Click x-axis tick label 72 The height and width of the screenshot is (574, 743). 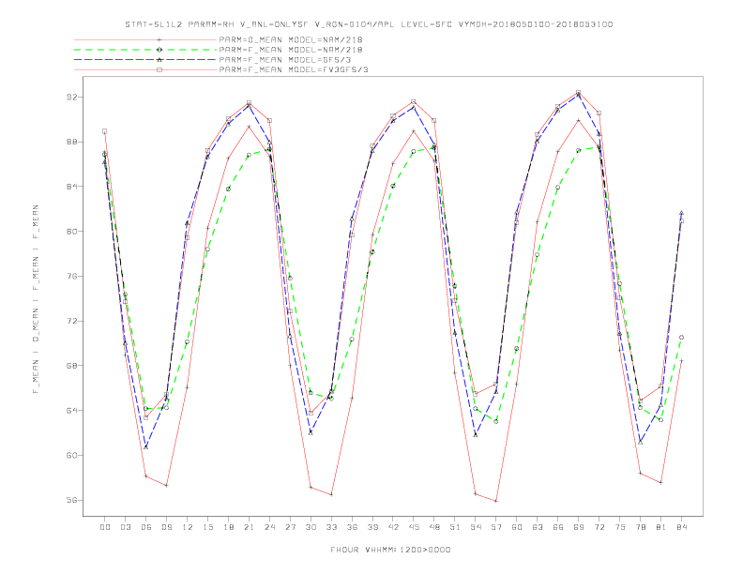599,527
